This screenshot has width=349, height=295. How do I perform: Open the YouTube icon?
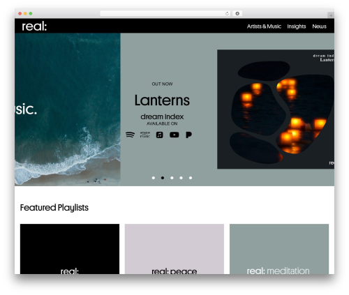[x=174, y=135]
